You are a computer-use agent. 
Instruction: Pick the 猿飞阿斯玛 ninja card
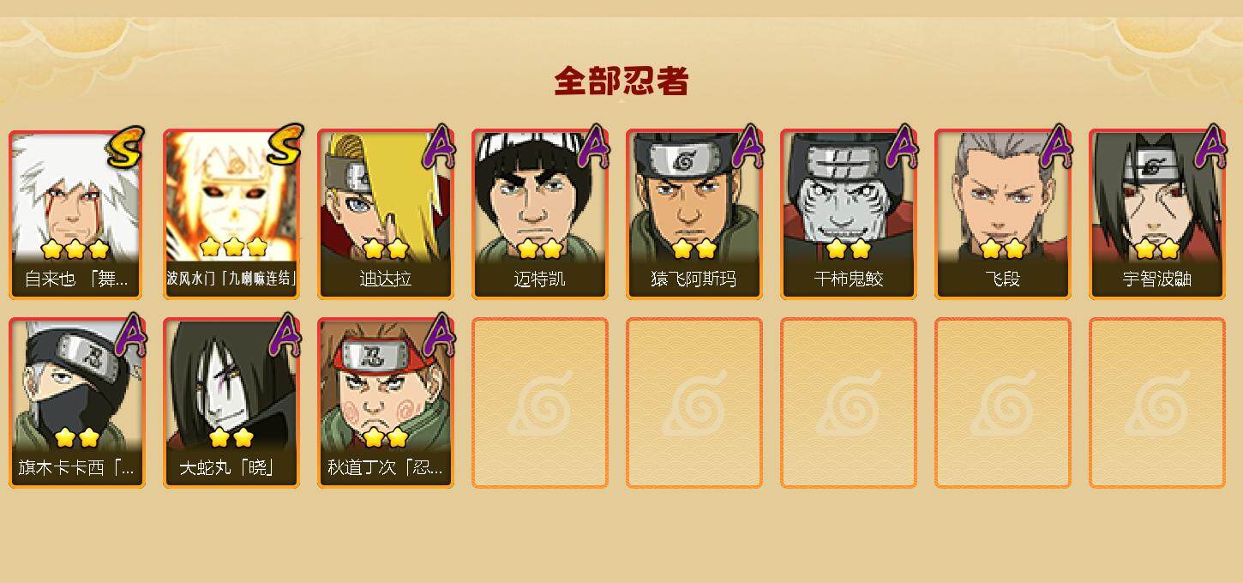(x=694, y=214)
